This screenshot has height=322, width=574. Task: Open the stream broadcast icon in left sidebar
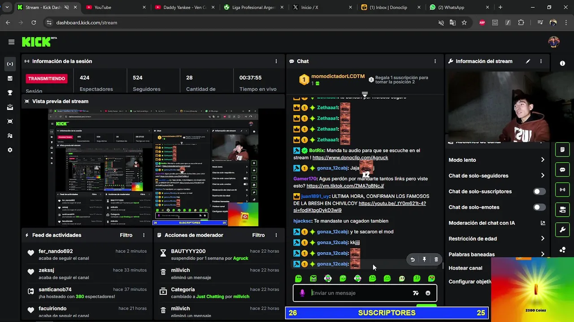point(10,64)
